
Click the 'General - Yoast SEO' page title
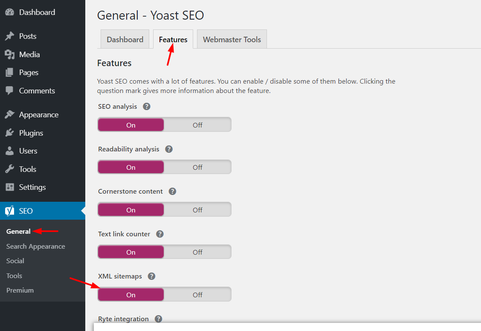(x=151, y=15)
